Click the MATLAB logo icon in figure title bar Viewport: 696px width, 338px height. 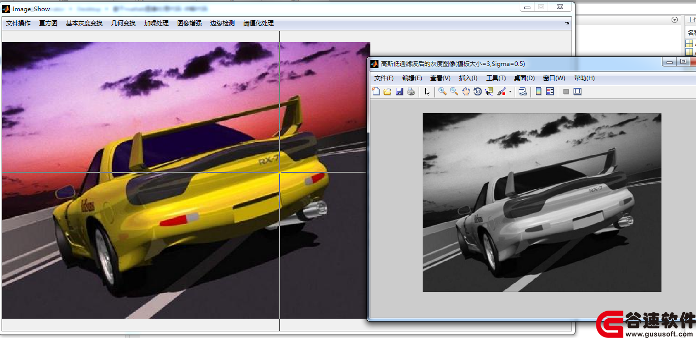click(374, 63)
